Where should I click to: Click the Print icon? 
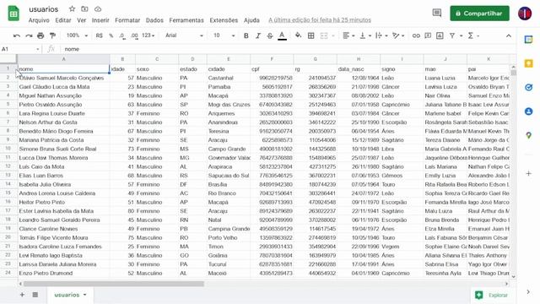[40, 35]
